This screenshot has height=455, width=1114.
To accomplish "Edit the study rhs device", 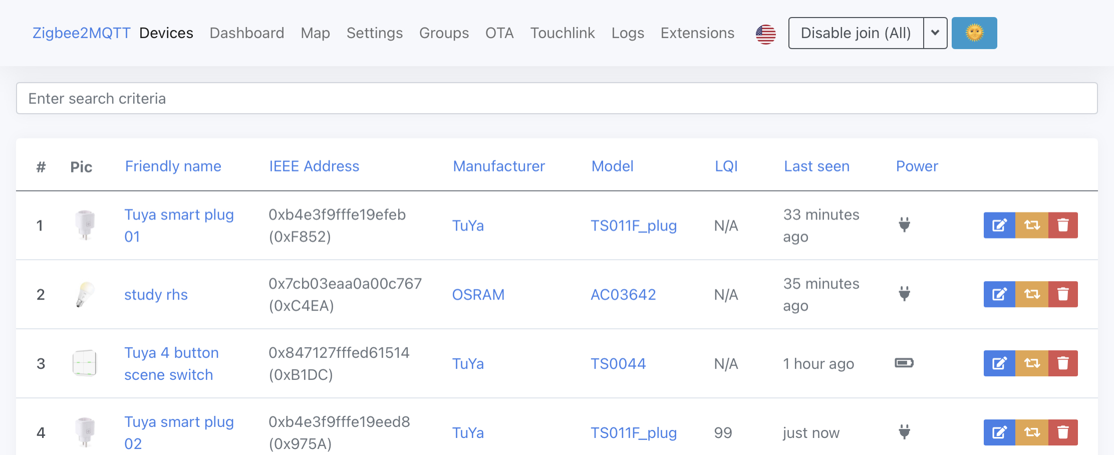I will pos(999,294).
